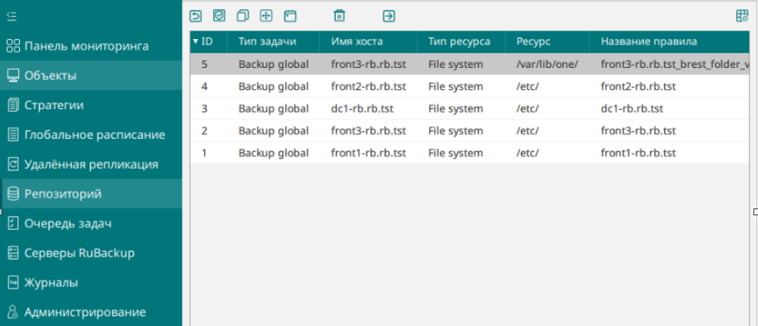Click /etc/ resource in row 4
The image size is (758, 326).
tap(528, 87)
